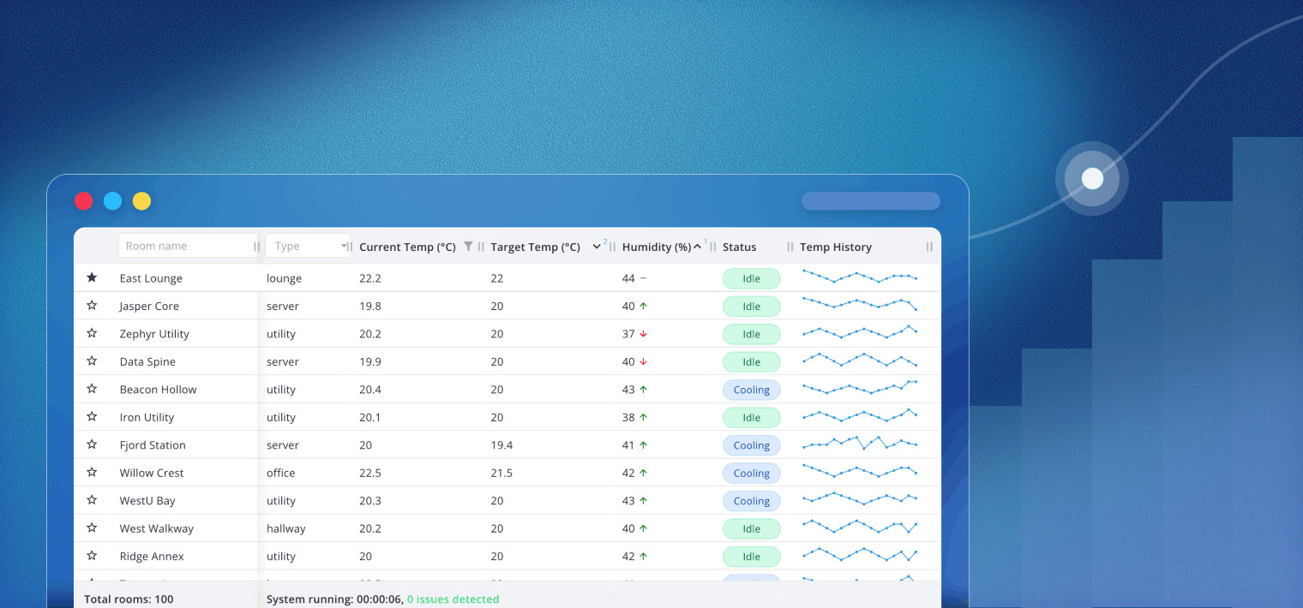The image size is (1303, 608).
Task: Mark Ridge Annex as a favorite
Action: (x=92, y=556)
